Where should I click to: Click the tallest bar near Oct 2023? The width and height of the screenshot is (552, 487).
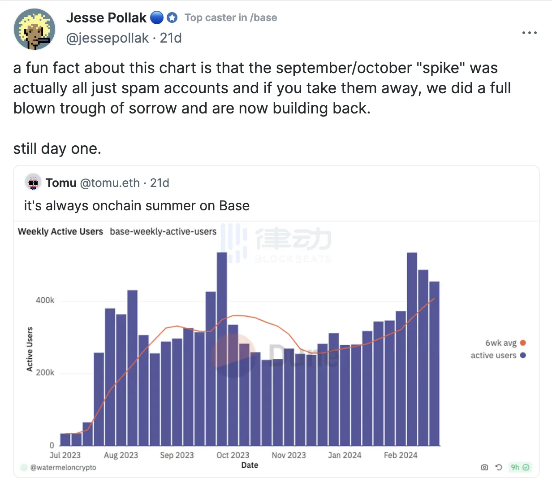coord(222,349)
